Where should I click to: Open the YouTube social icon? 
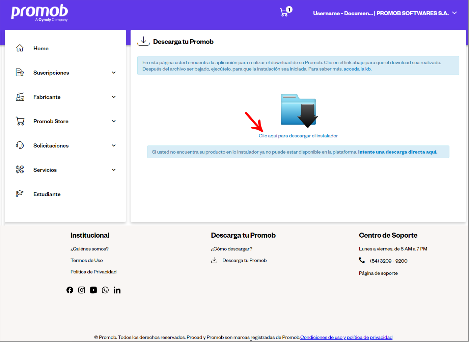93,290
